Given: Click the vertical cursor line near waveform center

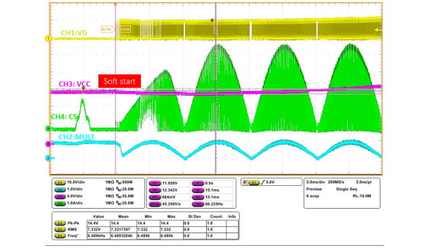Looking at the screenshot, I should [x=216, y=89].
